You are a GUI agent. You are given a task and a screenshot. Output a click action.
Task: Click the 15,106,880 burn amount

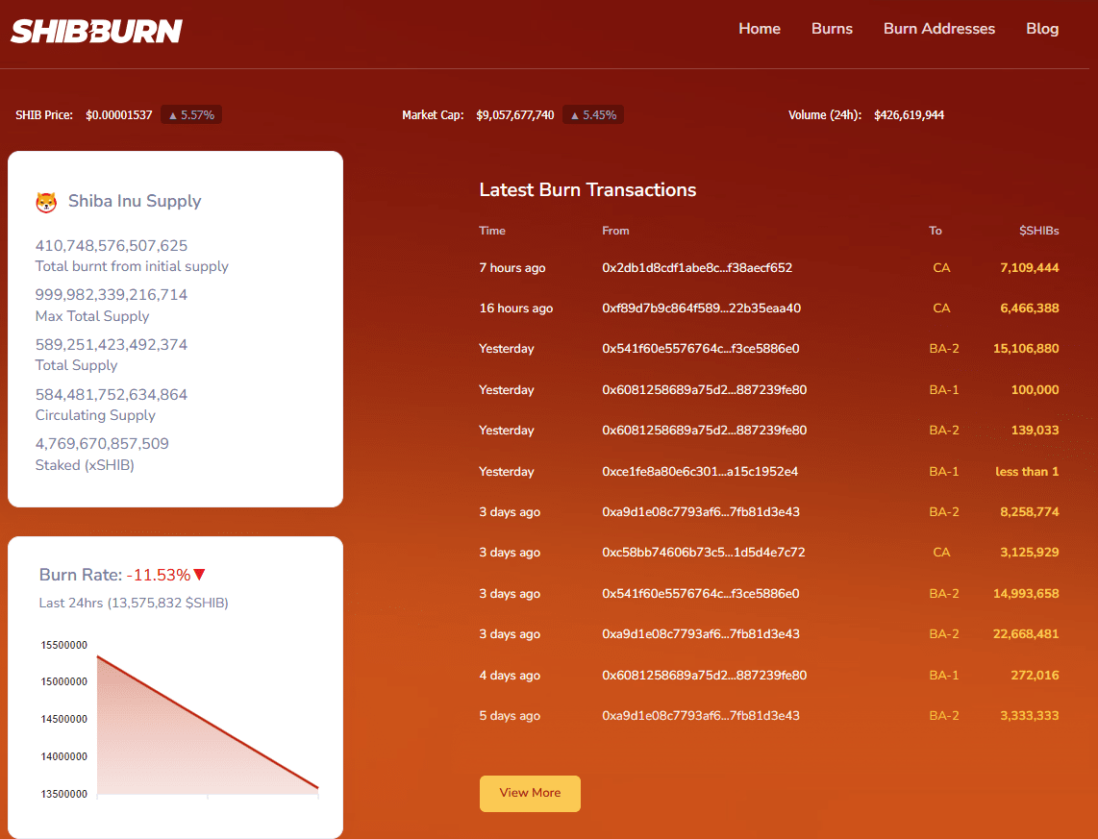point(1026,349)
